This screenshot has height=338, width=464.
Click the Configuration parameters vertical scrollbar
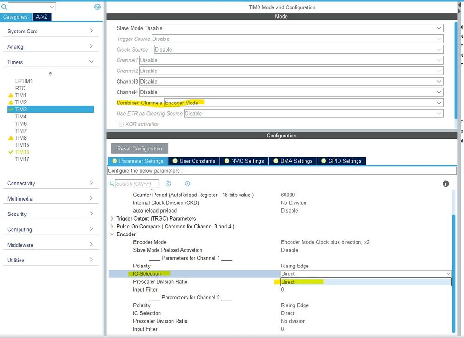coord(454,273)
